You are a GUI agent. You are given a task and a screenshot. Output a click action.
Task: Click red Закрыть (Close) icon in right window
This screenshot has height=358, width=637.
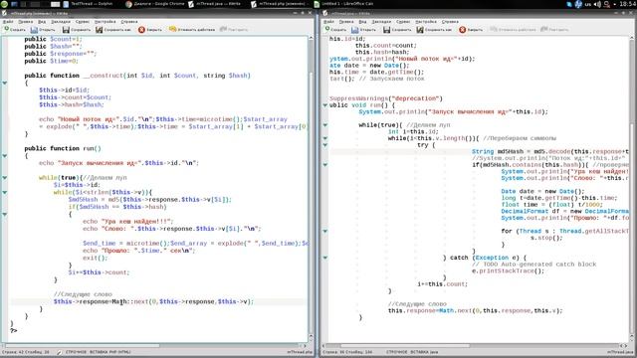coord(462,30)
